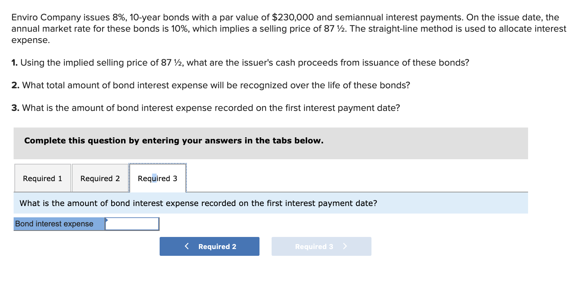Navigate back using the Required 2 button
This screenshot has height=286, width=578.
pyautogui.click(x=209, y=246)
